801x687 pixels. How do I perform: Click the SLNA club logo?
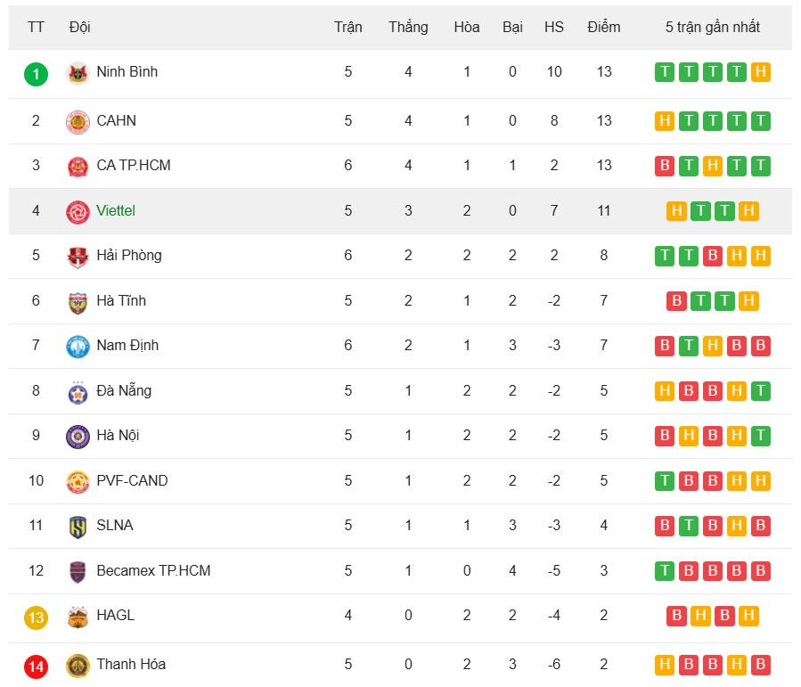click(78, 527)
